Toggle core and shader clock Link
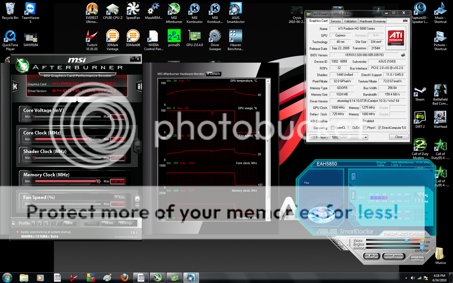Image resolution: width=453 pixels, height=283 pixels. click(137, 147)
